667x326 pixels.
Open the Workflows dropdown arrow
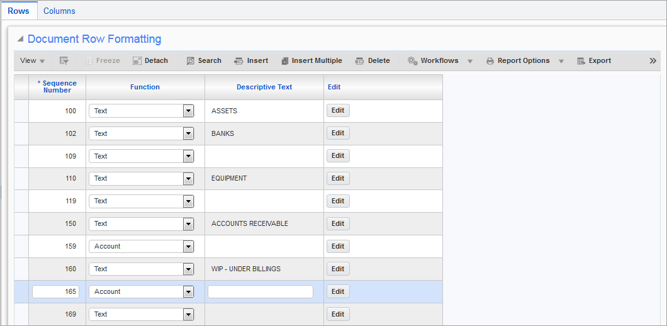pyautogui.click(x=470, y=61)
